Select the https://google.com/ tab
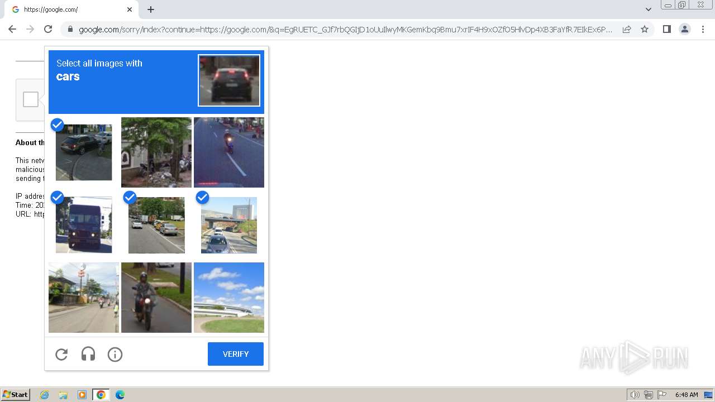Image resolution: width=715 pixels, height=402 pixels. click(x=71, y=9)
